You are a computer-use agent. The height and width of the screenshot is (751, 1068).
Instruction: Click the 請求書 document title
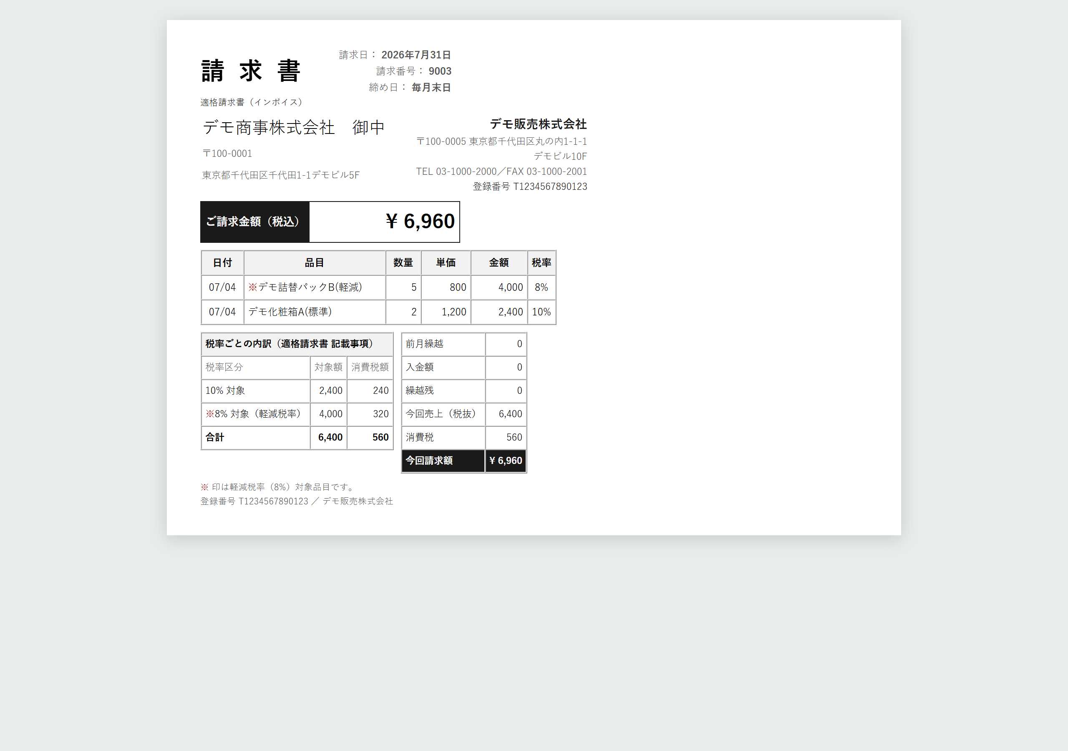pyautogui.click(x=251, y=71)
